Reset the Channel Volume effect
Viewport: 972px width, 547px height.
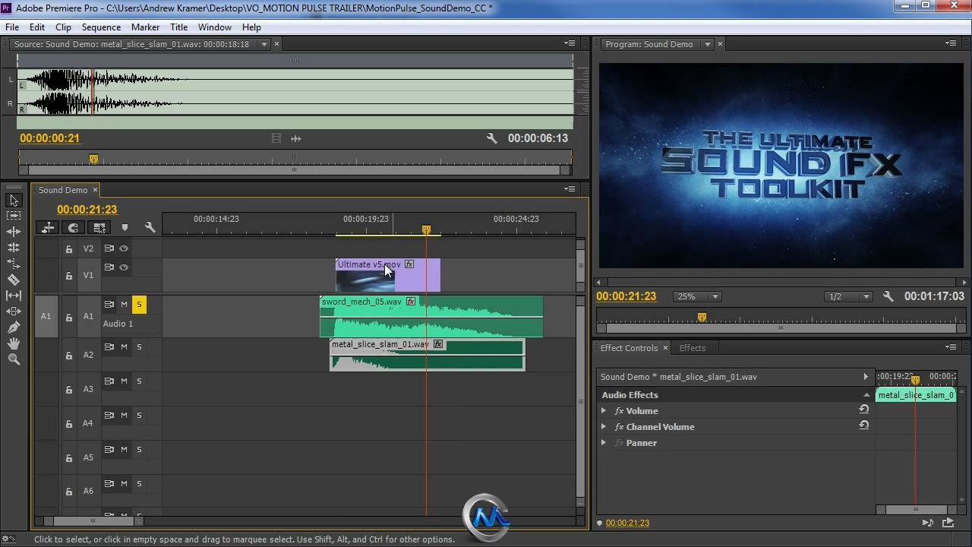click(x=863, y=426)
